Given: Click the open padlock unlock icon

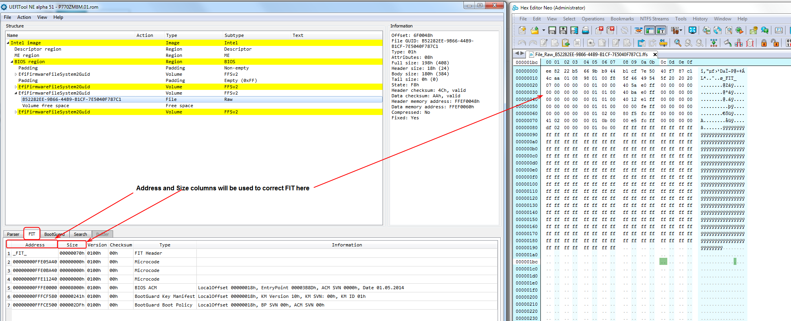Looking at the screenshot, I should tap(775, 43).
